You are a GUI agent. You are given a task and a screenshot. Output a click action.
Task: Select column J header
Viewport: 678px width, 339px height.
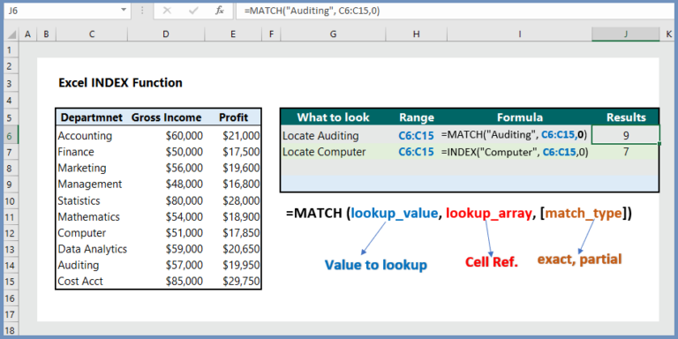pos(626,34)
